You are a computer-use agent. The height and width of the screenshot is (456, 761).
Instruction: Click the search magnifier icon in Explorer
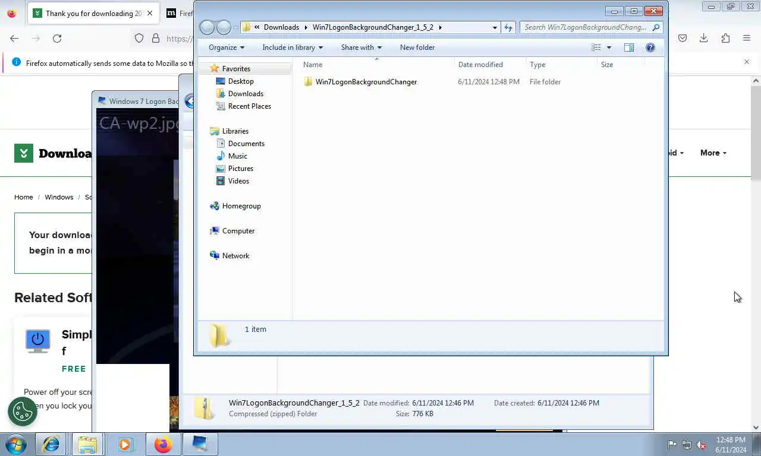pos(656,27)
